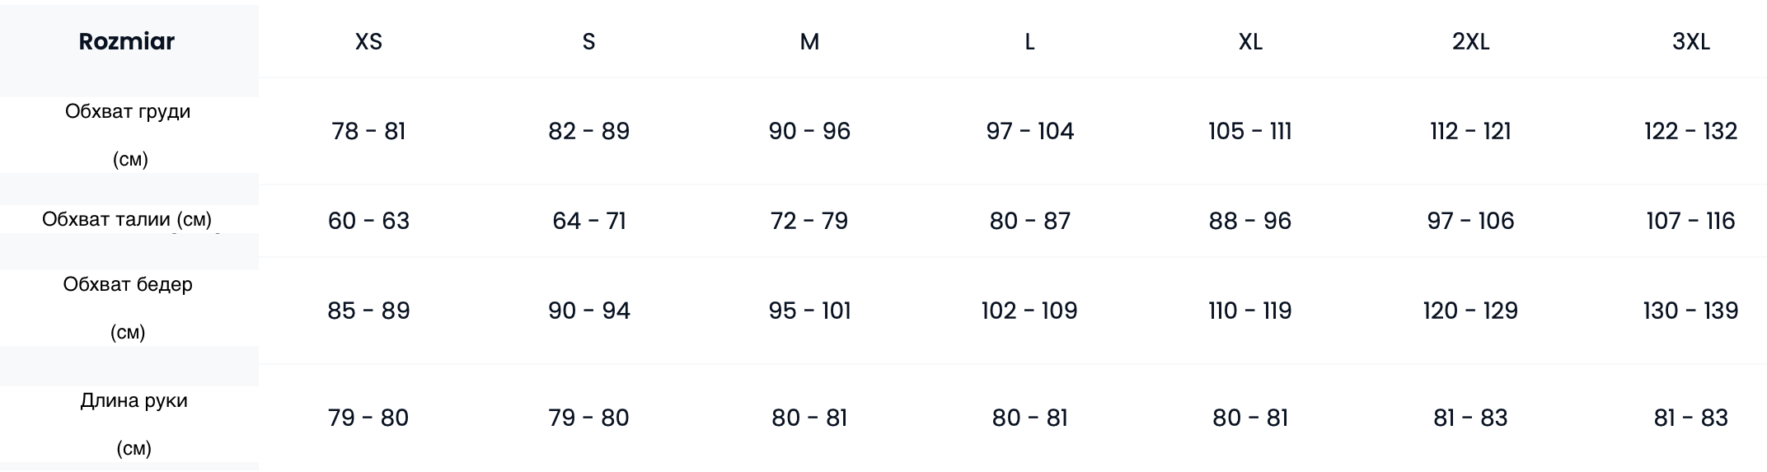Click the Длина руки row label
This screenshot has height=472, width=1767.
coord(134,401)
